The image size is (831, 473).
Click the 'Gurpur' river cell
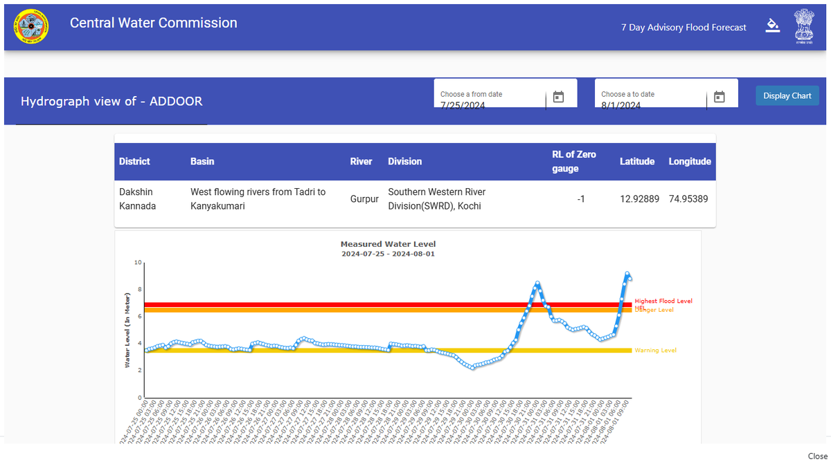point(364,199)
